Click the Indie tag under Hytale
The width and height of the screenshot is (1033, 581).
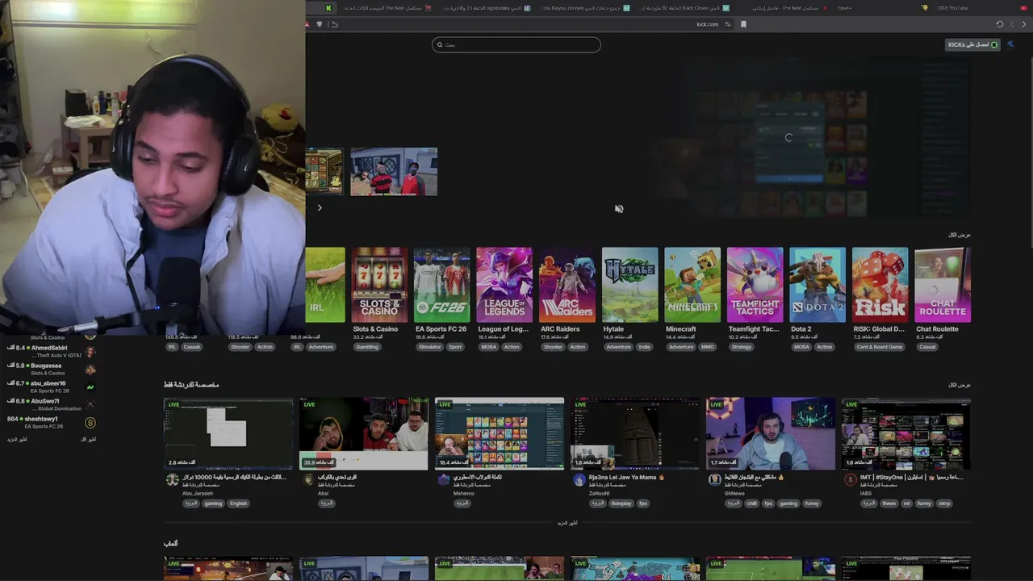[x=644, y=347]
